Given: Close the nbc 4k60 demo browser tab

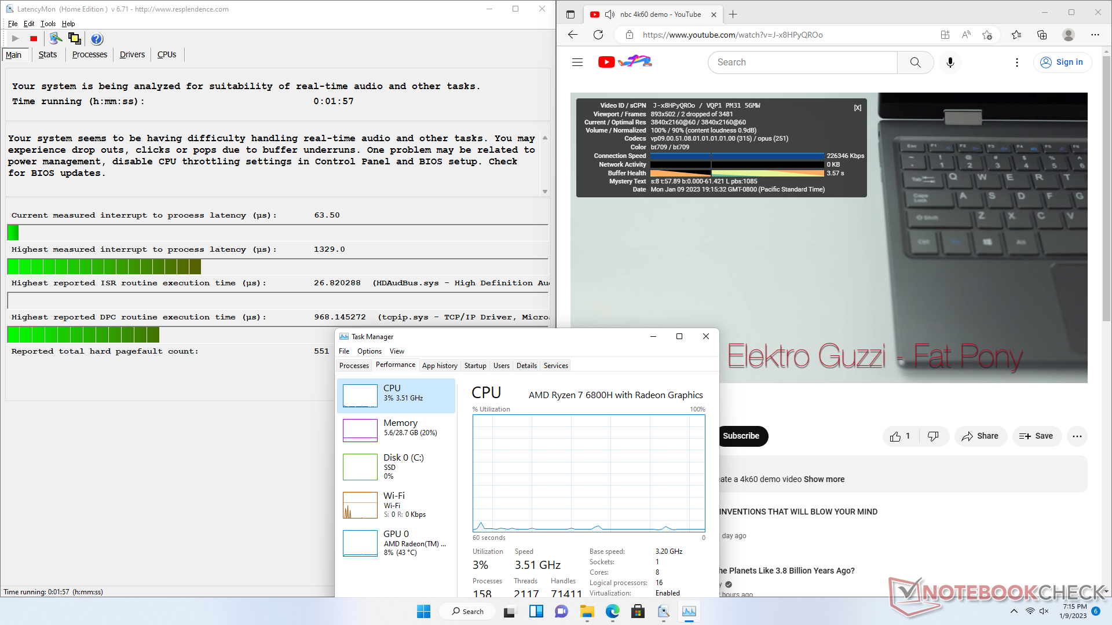Looking at the screenshot, I should pyautogui.click(x=714, y=14).
